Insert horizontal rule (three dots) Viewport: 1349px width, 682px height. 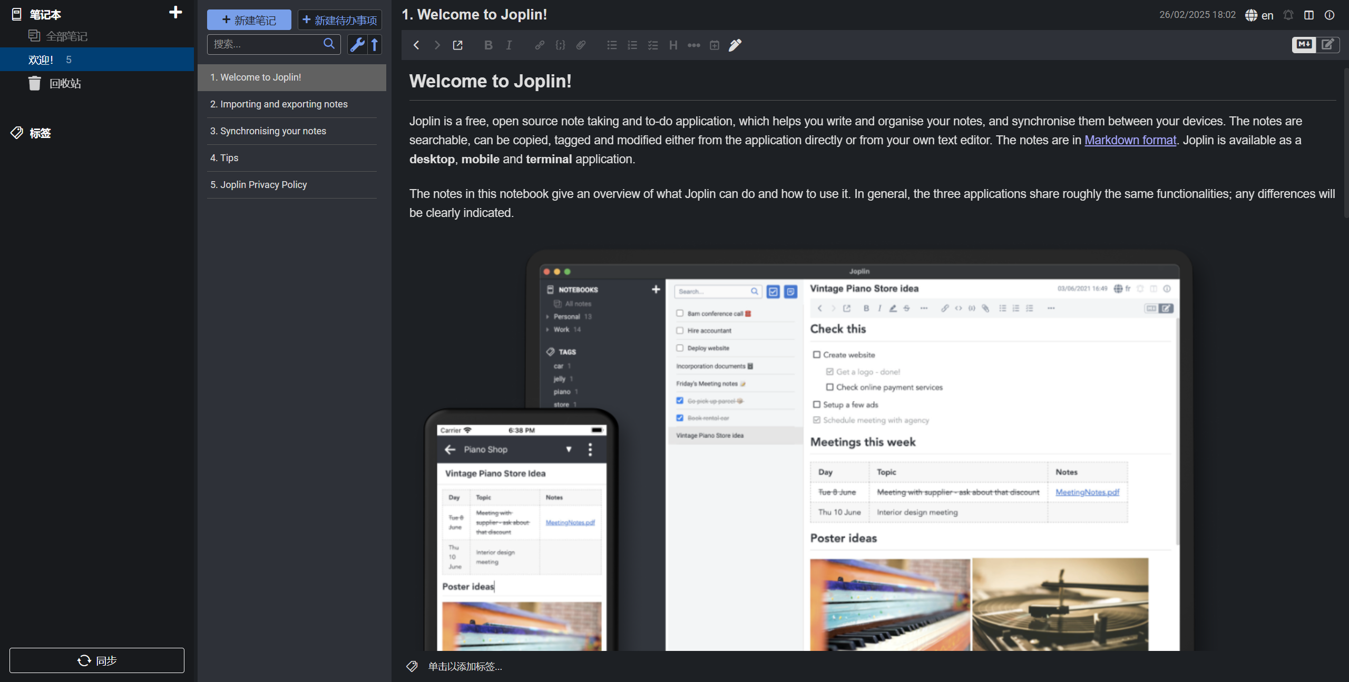click(x=694, y=45)
